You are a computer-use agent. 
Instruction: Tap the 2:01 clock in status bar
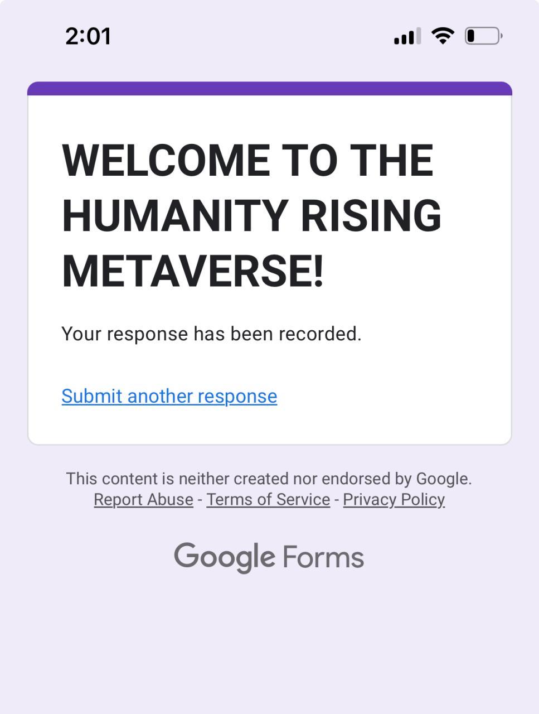(88, 36)
